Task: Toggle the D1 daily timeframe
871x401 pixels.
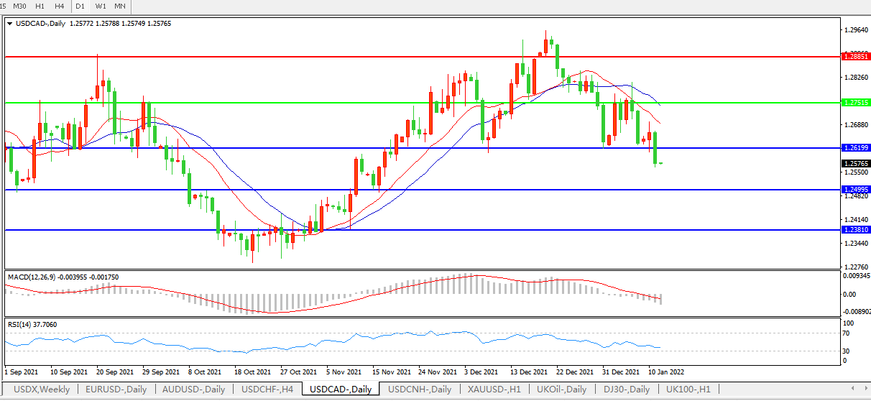Action: pos(80,6)
